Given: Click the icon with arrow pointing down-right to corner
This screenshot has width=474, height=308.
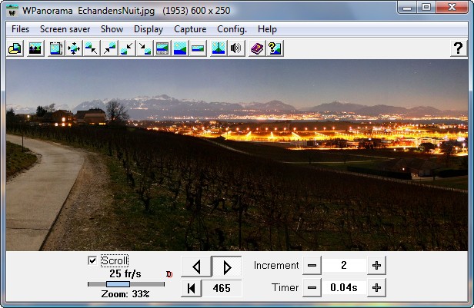Looking at the screenshot, I should (92, 48).
